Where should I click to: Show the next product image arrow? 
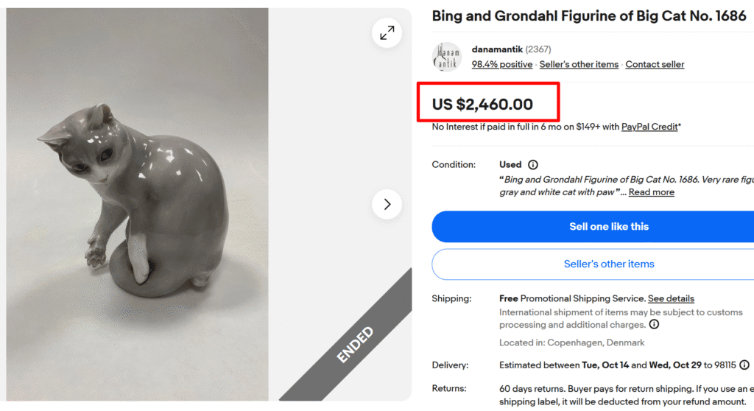coord(387,204)
